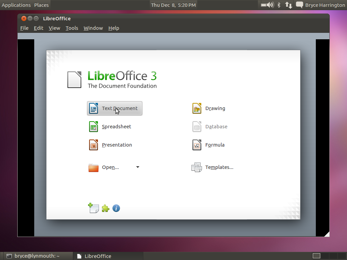
Task: Open the File menu
Action: coord(24,28)
